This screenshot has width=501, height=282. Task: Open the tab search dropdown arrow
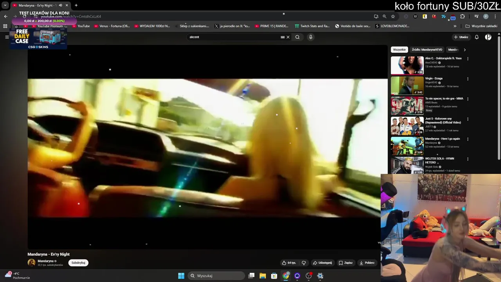[x=5, y=5]
